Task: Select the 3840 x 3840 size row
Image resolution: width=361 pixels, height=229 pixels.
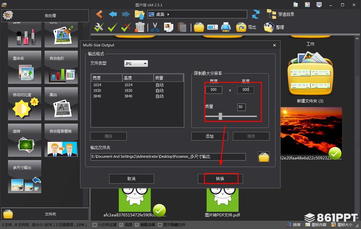Action: [137, 96]
